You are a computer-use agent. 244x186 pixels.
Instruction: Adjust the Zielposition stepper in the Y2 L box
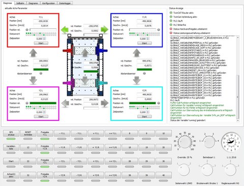44,112
